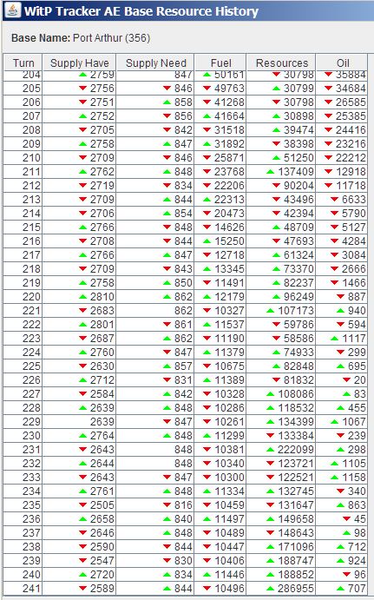This screenshot has height=600, width=374.
Task: Click Fuel value 11334
Action: (x=229, y=491)
